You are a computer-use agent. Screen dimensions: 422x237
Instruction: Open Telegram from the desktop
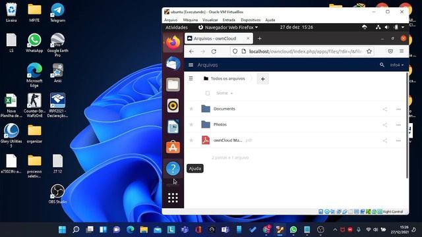(x=57, y=13)
